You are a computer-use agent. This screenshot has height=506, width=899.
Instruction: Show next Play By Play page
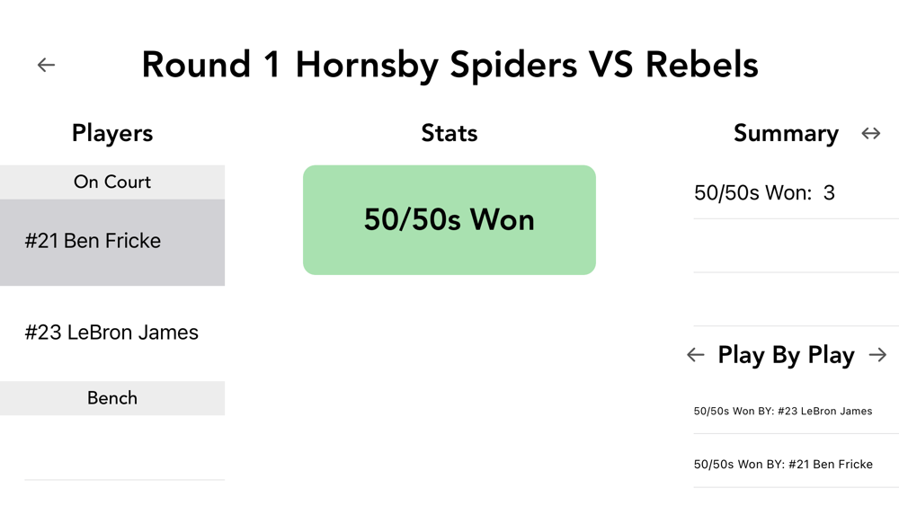[877, 355]
